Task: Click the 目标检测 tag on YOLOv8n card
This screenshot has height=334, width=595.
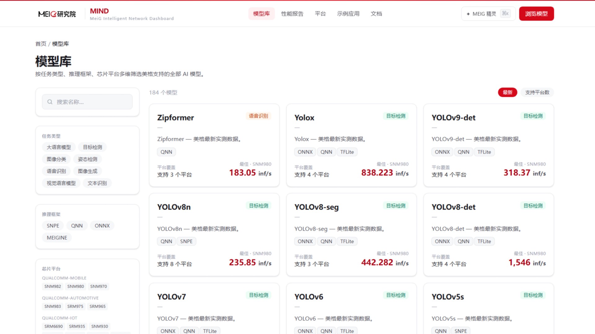Action: tap(258, 206)
